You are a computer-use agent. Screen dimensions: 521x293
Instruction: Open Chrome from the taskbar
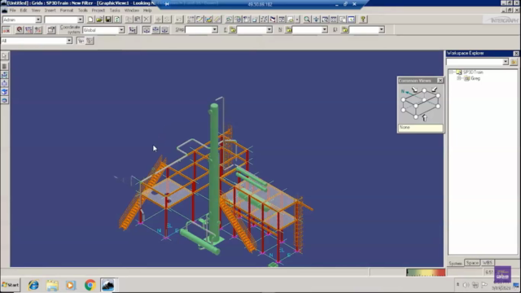(90, 285)
